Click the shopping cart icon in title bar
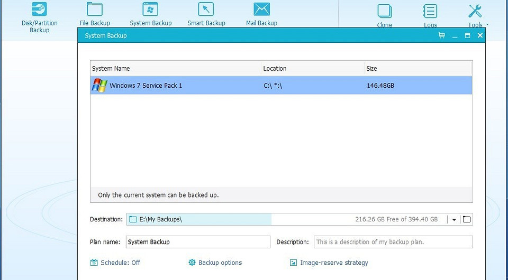 (x=441, y=35)
